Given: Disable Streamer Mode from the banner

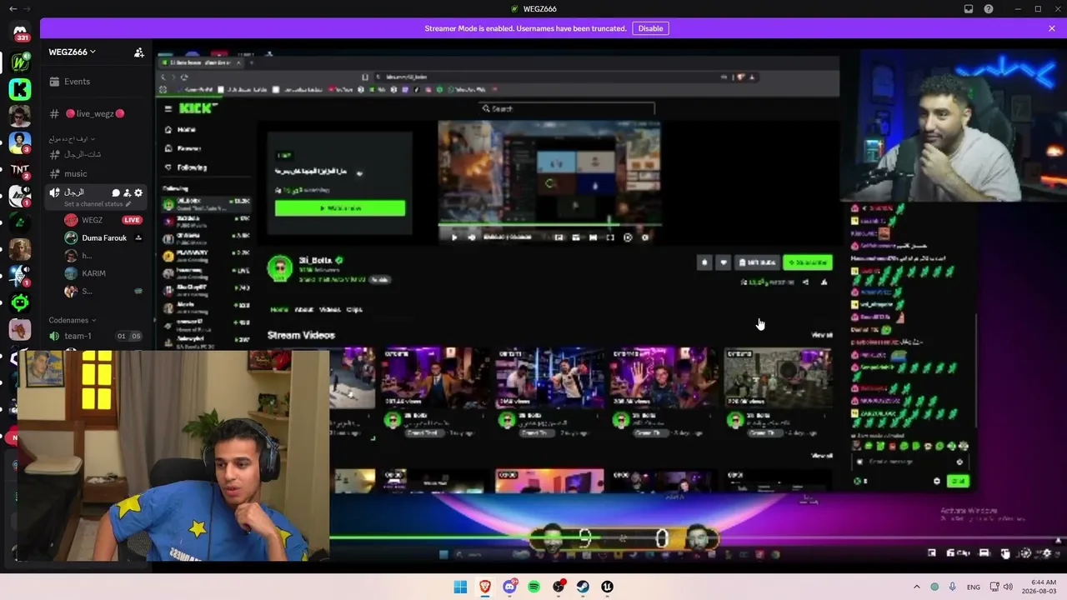Looking at the screenshot, I should (650, 28).
